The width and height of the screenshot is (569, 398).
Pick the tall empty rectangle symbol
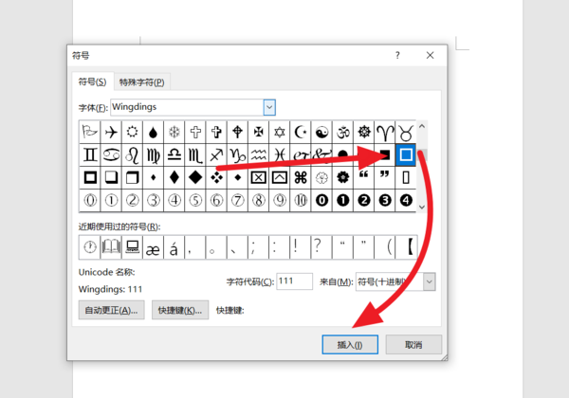[406, 177]
